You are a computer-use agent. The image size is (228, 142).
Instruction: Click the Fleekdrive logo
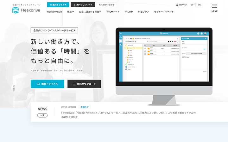(x=26, y=10)
